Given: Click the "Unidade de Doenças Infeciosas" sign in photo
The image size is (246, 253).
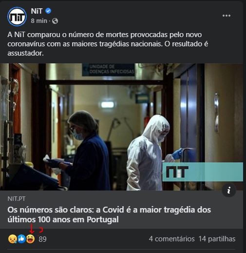Looking at the screenshot, I should (108, 70).
